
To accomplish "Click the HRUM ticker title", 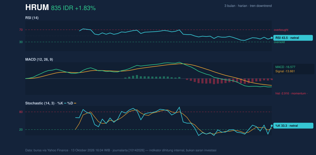I will [37, 8].
